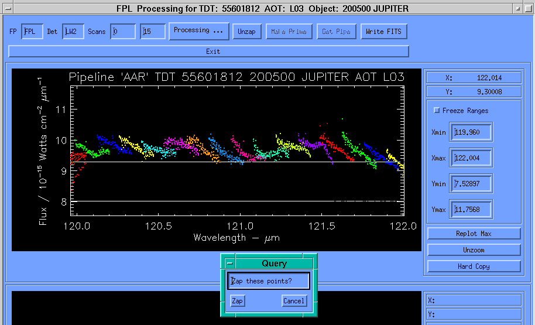Click the Unzap button
Screen dimensions: 535x325
point(246,32)
